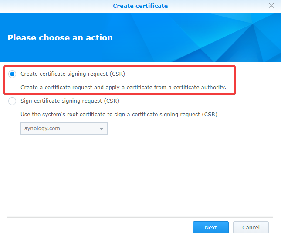Click the description about applying from a certificate authority
281x236 pixels.
click(x=123, y=88)
